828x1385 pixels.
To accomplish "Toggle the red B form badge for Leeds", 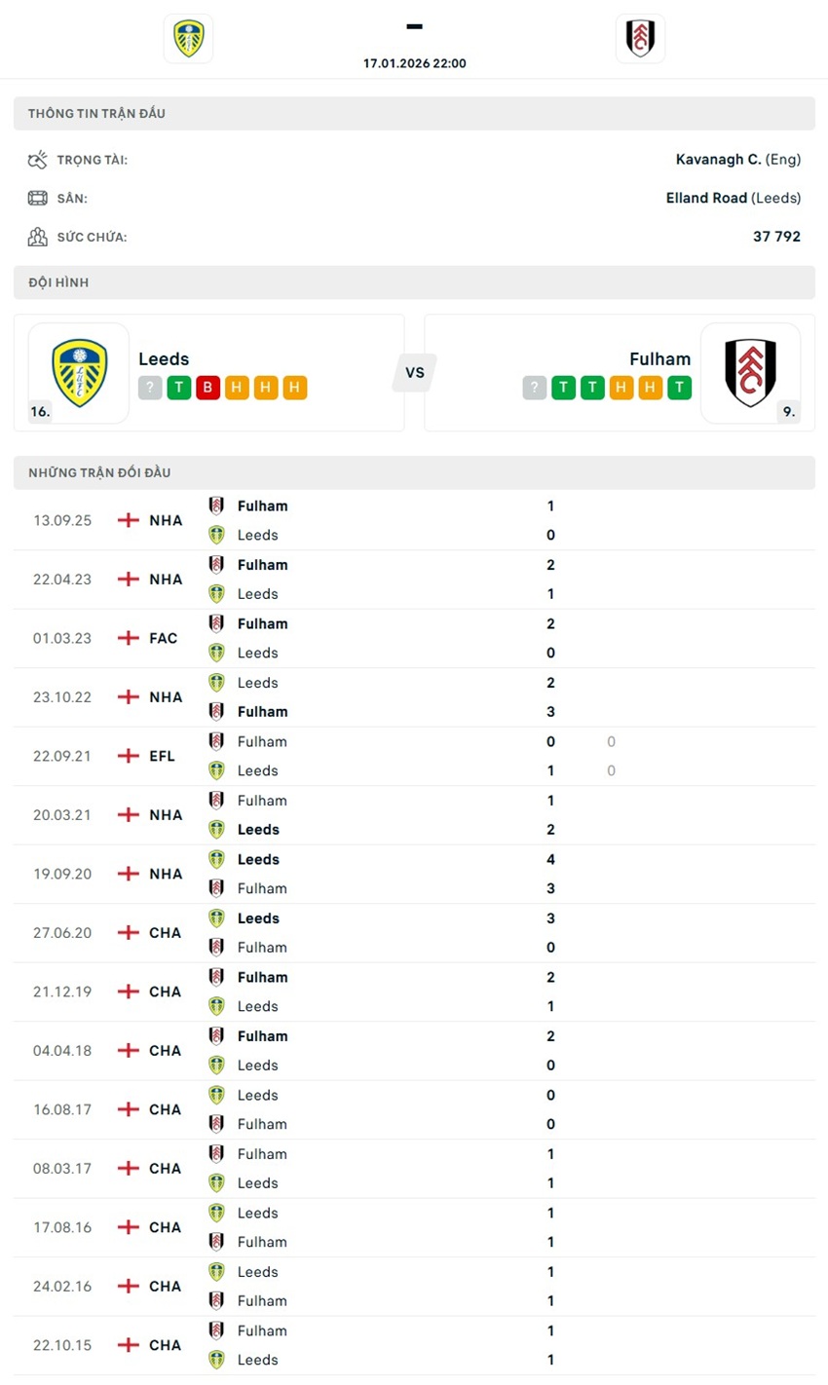I will pos(206,387).
